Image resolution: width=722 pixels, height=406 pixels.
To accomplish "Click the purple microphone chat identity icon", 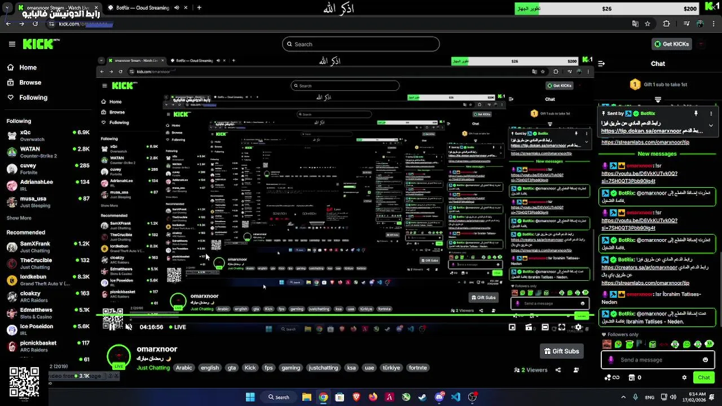I will tap(610, 360).
